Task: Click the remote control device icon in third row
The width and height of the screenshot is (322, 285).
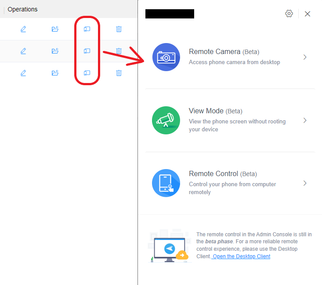Action: 87,73
